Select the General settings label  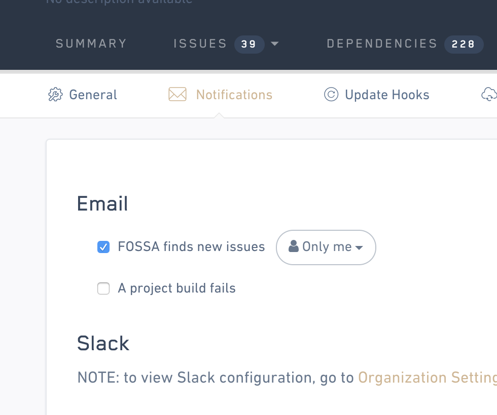(93, 95)
